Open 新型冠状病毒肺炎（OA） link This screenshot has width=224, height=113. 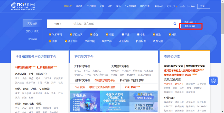coord(178,75)
